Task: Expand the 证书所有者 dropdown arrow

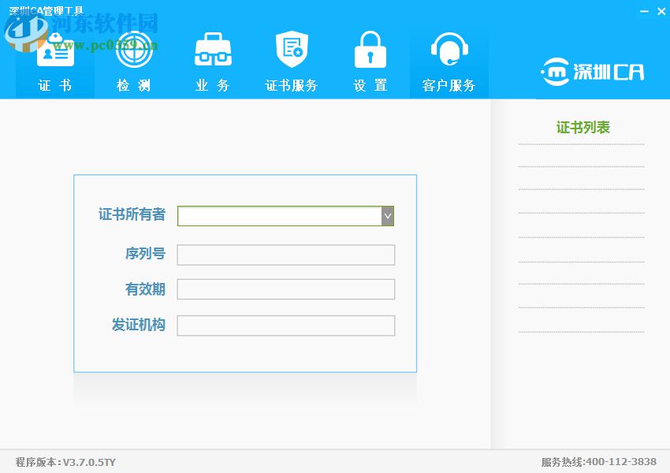Action: (387, 215)
